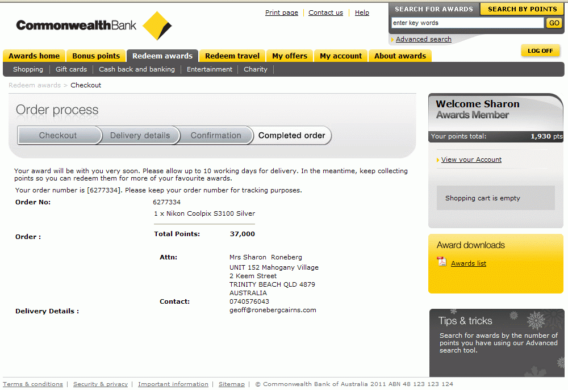Click the Sitemap footer link
Image resolution: width=568 pixels, height=390 pixels.
[x=232, y=384]
